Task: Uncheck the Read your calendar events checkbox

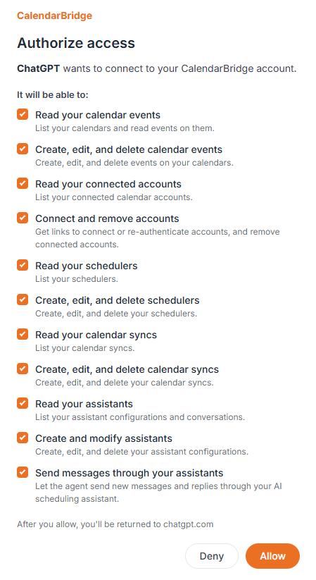Action: 23,114
